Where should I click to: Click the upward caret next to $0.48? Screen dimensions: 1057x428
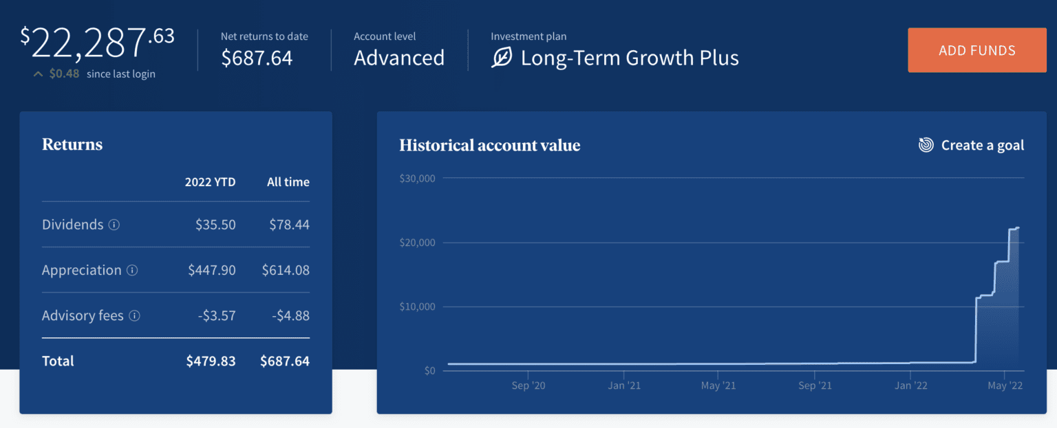click(38, 74)
